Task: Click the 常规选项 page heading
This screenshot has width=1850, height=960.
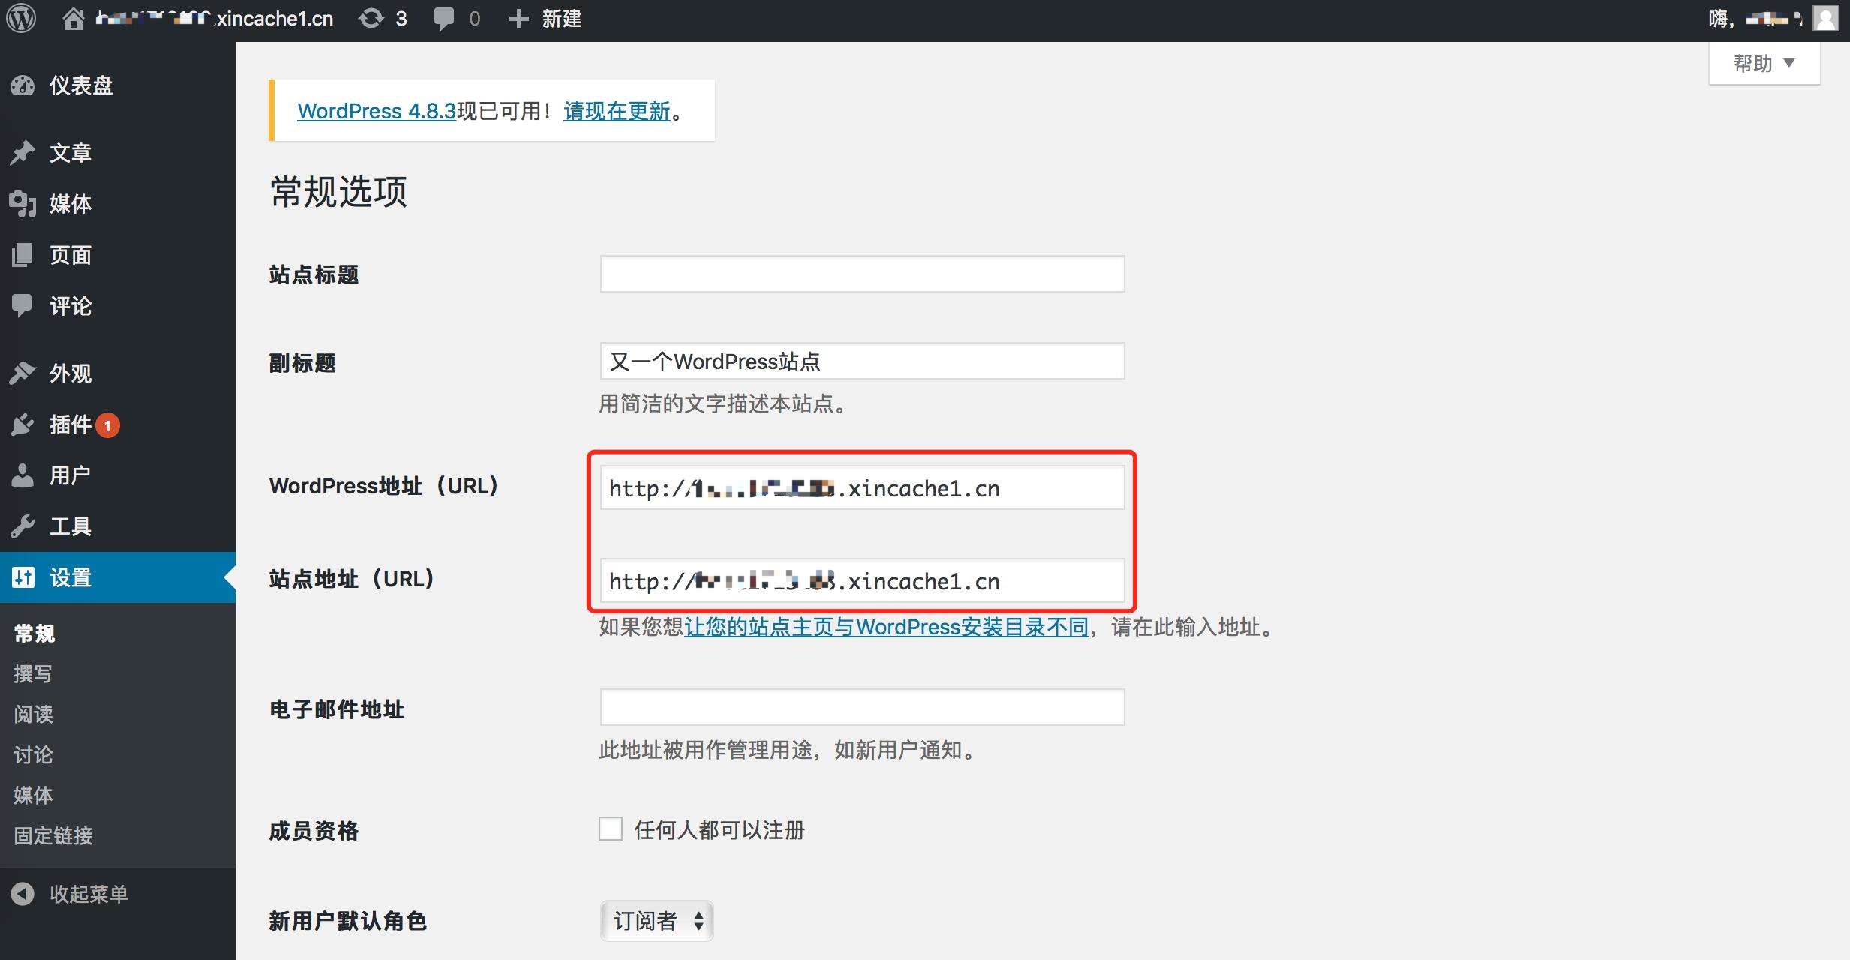Action: (x=338, y=192)
